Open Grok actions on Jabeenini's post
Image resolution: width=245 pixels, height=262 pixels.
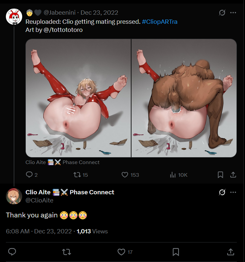pyautogui.click(x=222, y=13)
